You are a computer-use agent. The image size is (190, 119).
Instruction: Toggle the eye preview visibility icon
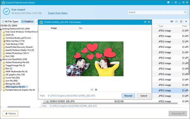tap(172, 22)
